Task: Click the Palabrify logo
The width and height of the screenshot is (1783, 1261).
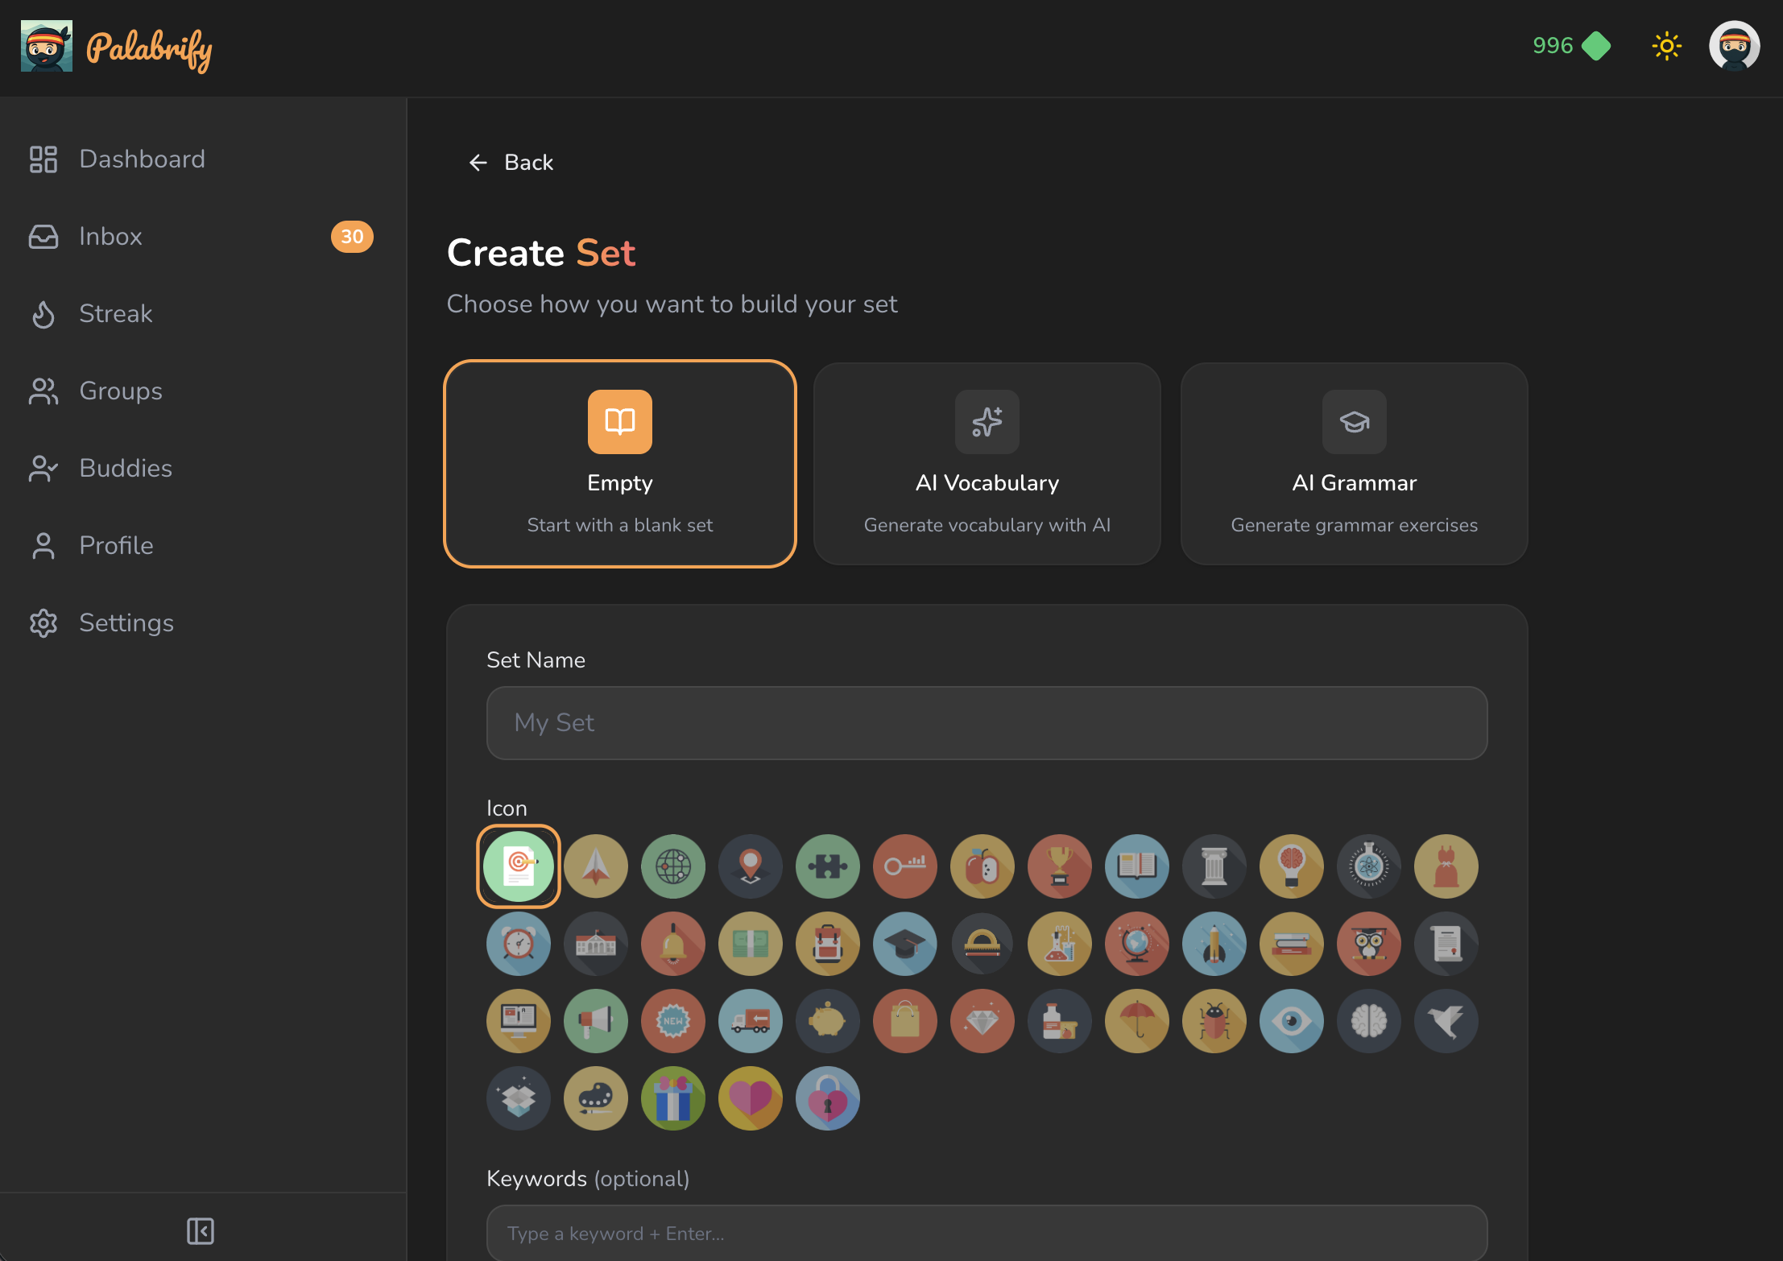Action: [x=117, y=47]
